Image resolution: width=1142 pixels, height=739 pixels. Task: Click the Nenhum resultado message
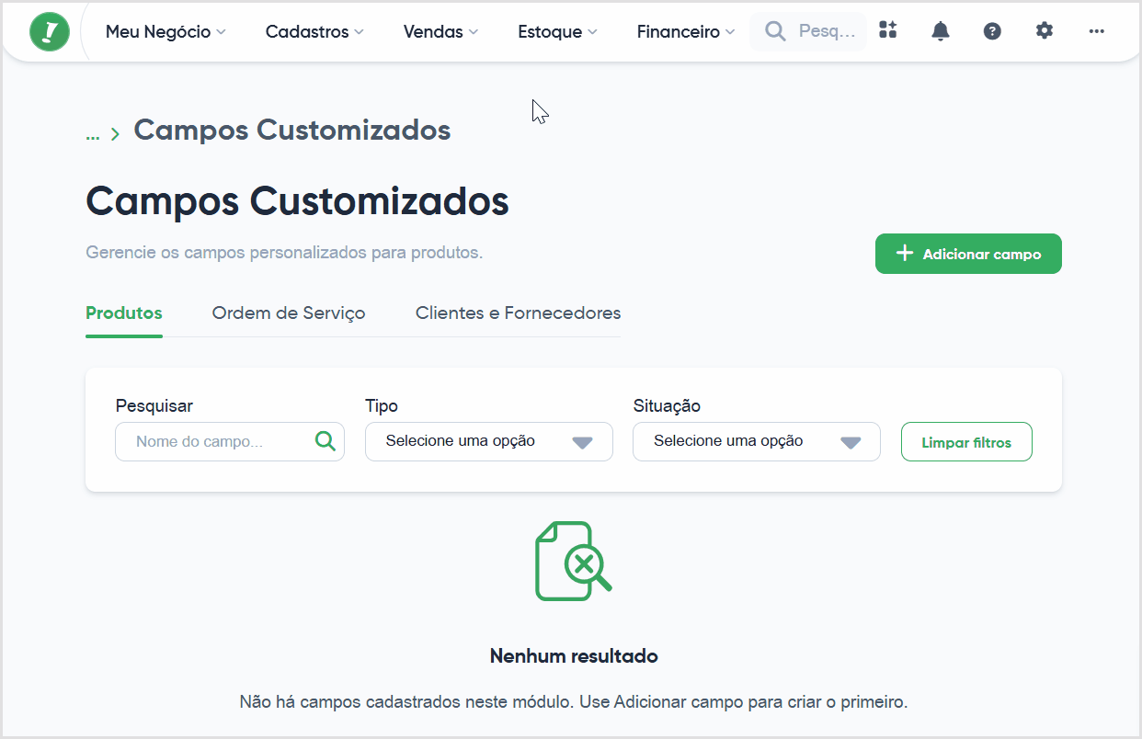pos(574,656)
